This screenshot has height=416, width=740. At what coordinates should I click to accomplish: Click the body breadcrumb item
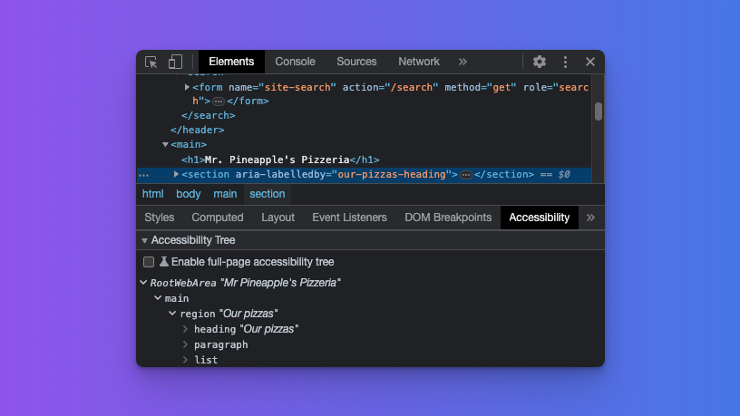[189, 194]
